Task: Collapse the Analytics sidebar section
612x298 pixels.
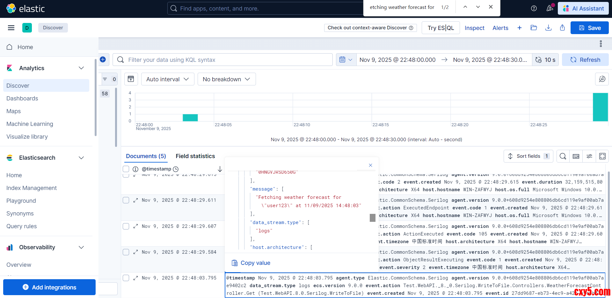Action: 81,68
